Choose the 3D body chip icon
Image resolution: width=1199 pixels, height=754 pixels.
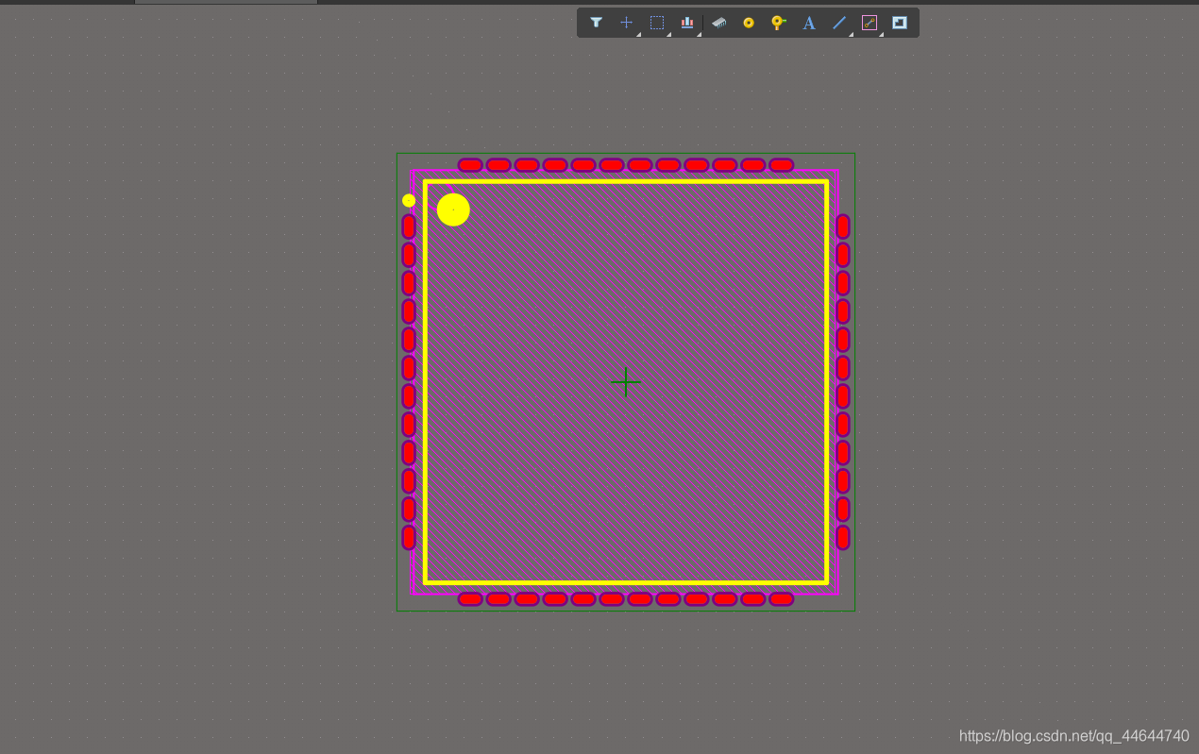tap(719, 23)
